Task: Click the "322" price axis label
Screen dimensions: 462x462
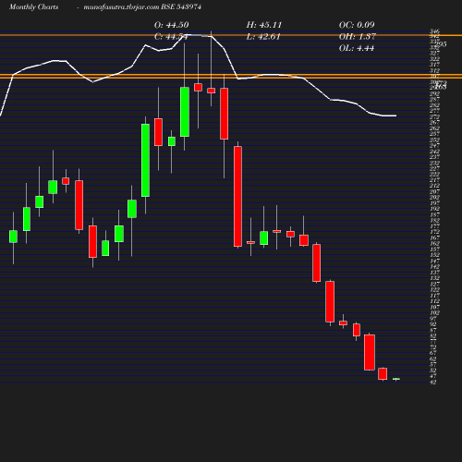Action: point(434,59)
